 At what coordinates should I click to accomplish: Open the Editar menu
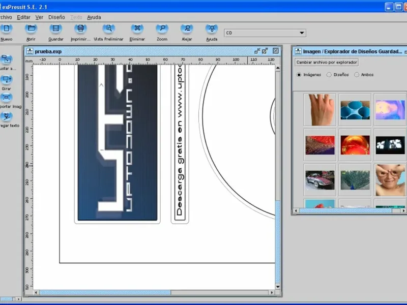(x=23, y=17)
